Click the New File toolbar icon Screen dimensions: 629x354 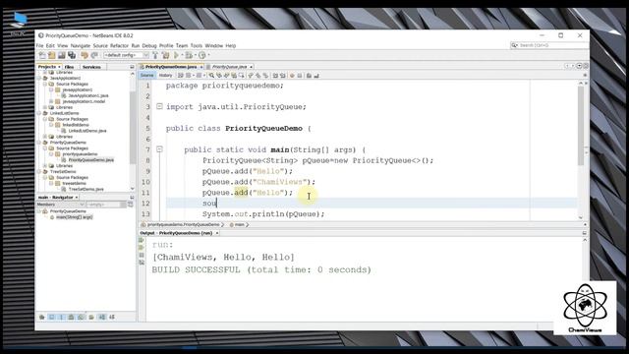41,55
